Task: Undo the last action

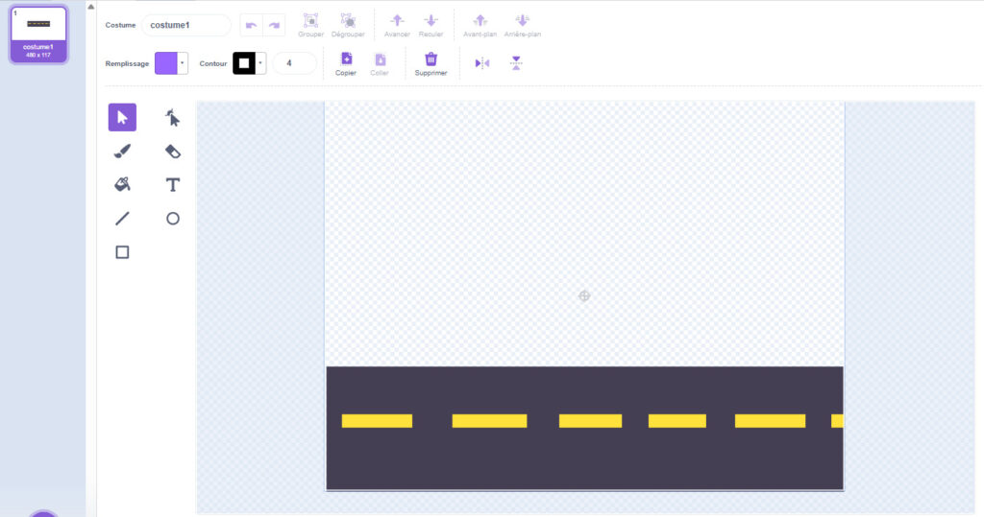Action: coord(251,25)
